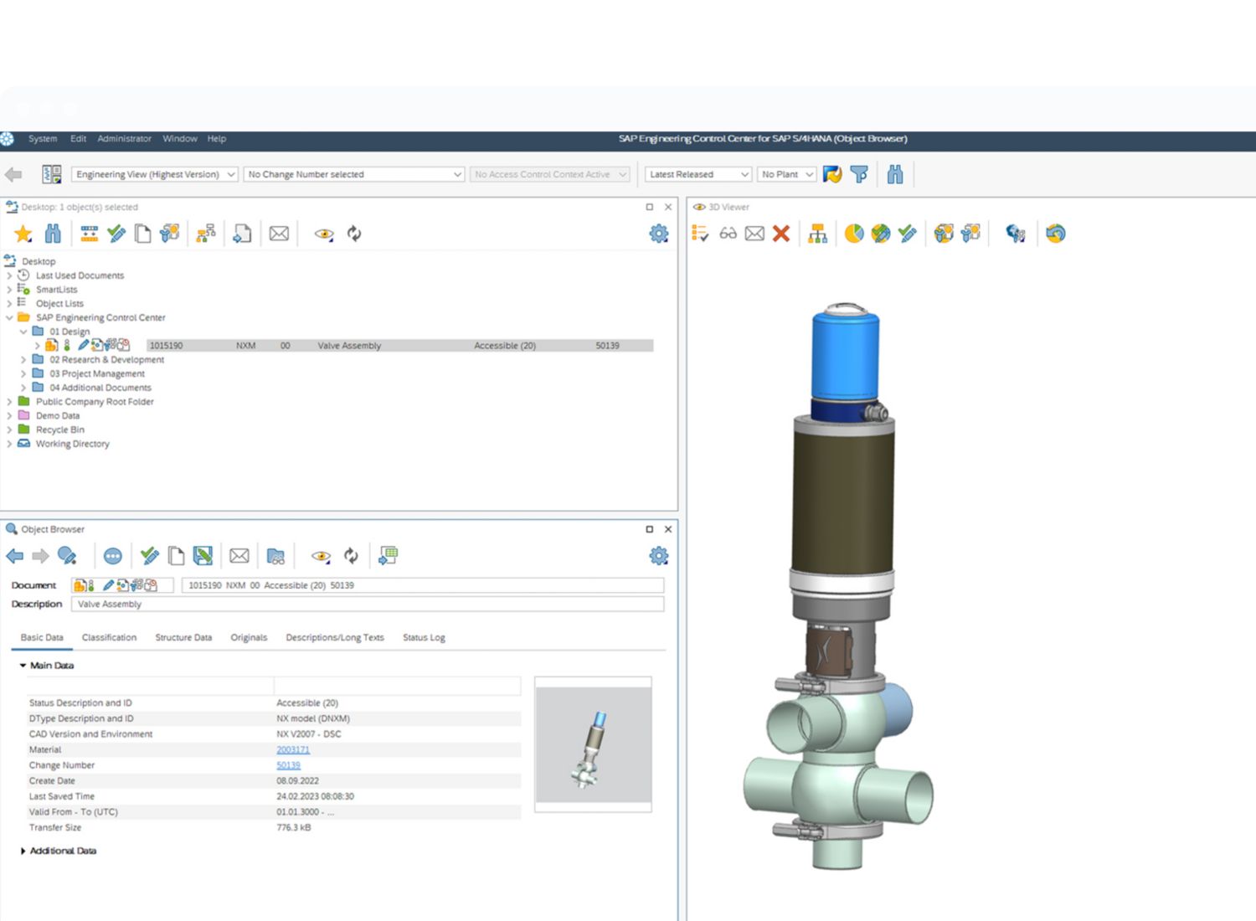Click the refresh arrows icon in Desktop toolbar
The width and height of the screenshot is (1256, 921).
(354, 234)
